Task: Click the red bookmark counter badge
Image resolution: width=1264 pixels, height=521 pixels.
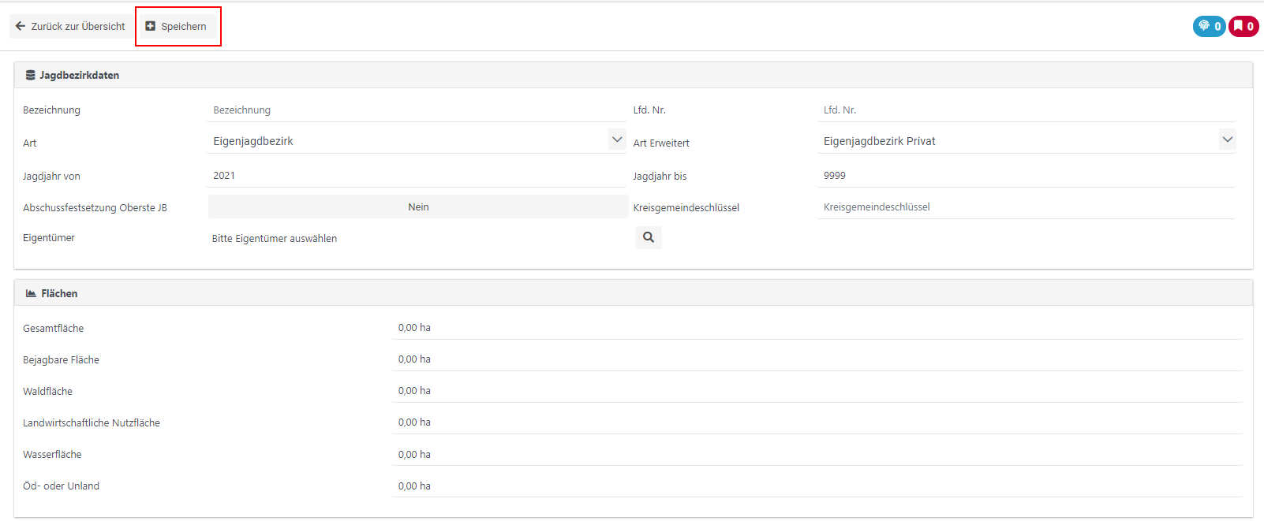Action: pos(1243,26)
